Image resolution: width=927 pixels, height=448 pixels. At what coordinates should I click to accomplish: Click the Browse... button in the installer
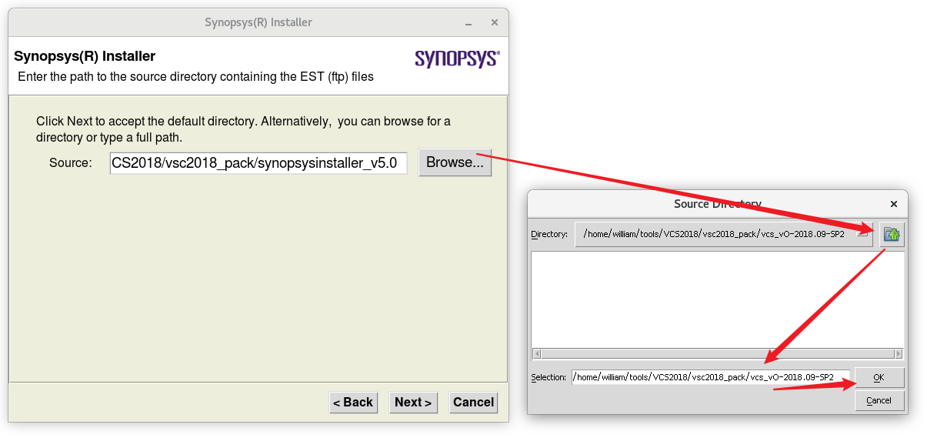[455, 162]
